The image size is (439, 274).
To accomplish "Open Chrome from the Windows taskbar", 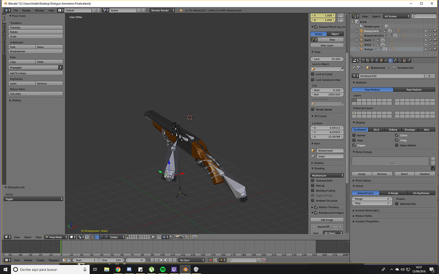I will tap(118, 270).
